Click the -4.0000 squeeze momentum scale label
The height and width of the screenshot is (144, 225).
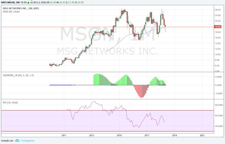[x=218, y=94]
